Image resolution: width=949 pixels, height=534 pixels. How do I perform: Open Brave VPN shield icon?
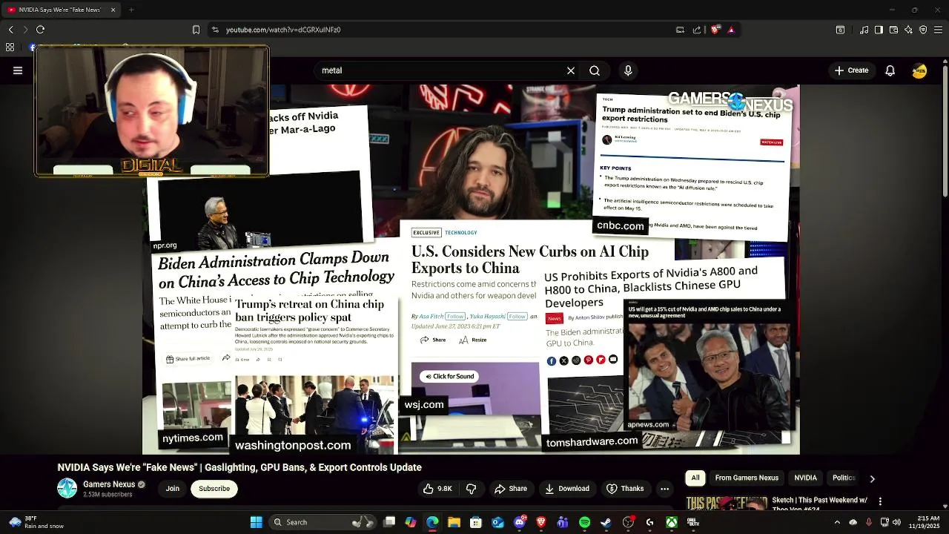coord(923,30)
